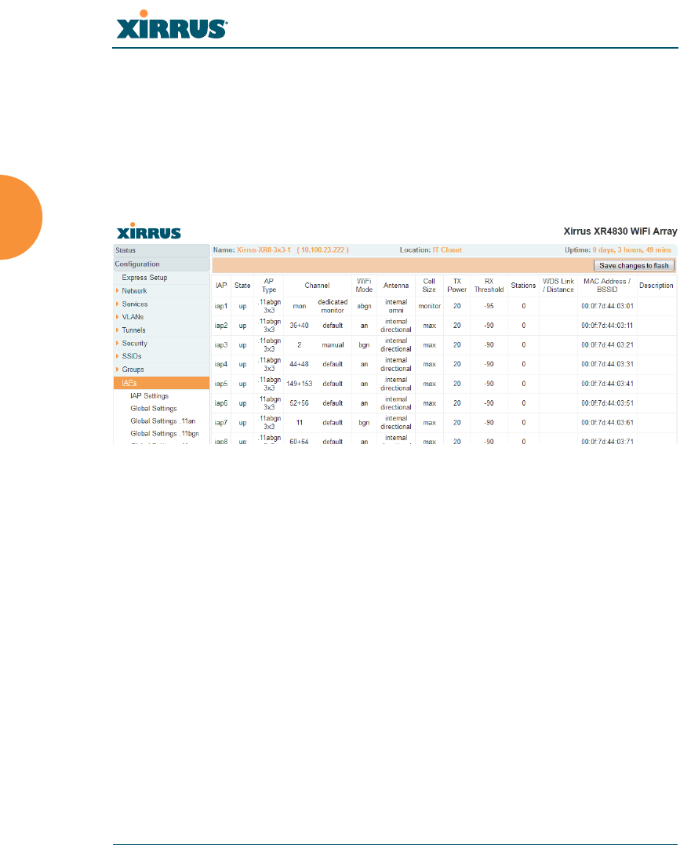The width and height of the screenshot is (680, 845).
Task: Click the IT Closet location value
Action: (447, 250)
